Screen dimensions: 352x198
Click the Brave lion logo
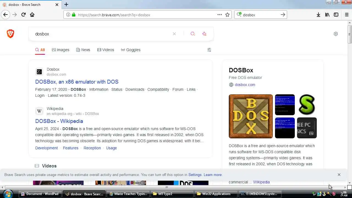point(10,34)
